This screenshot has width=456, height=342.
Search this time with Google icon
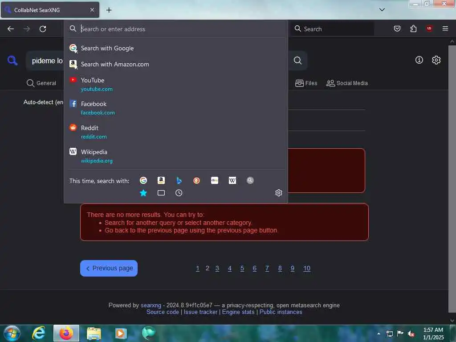tap(143, 181)
